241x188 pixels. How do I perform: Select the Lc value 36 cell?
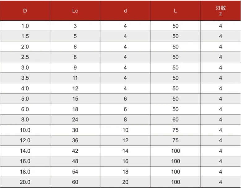click(75, 140)
